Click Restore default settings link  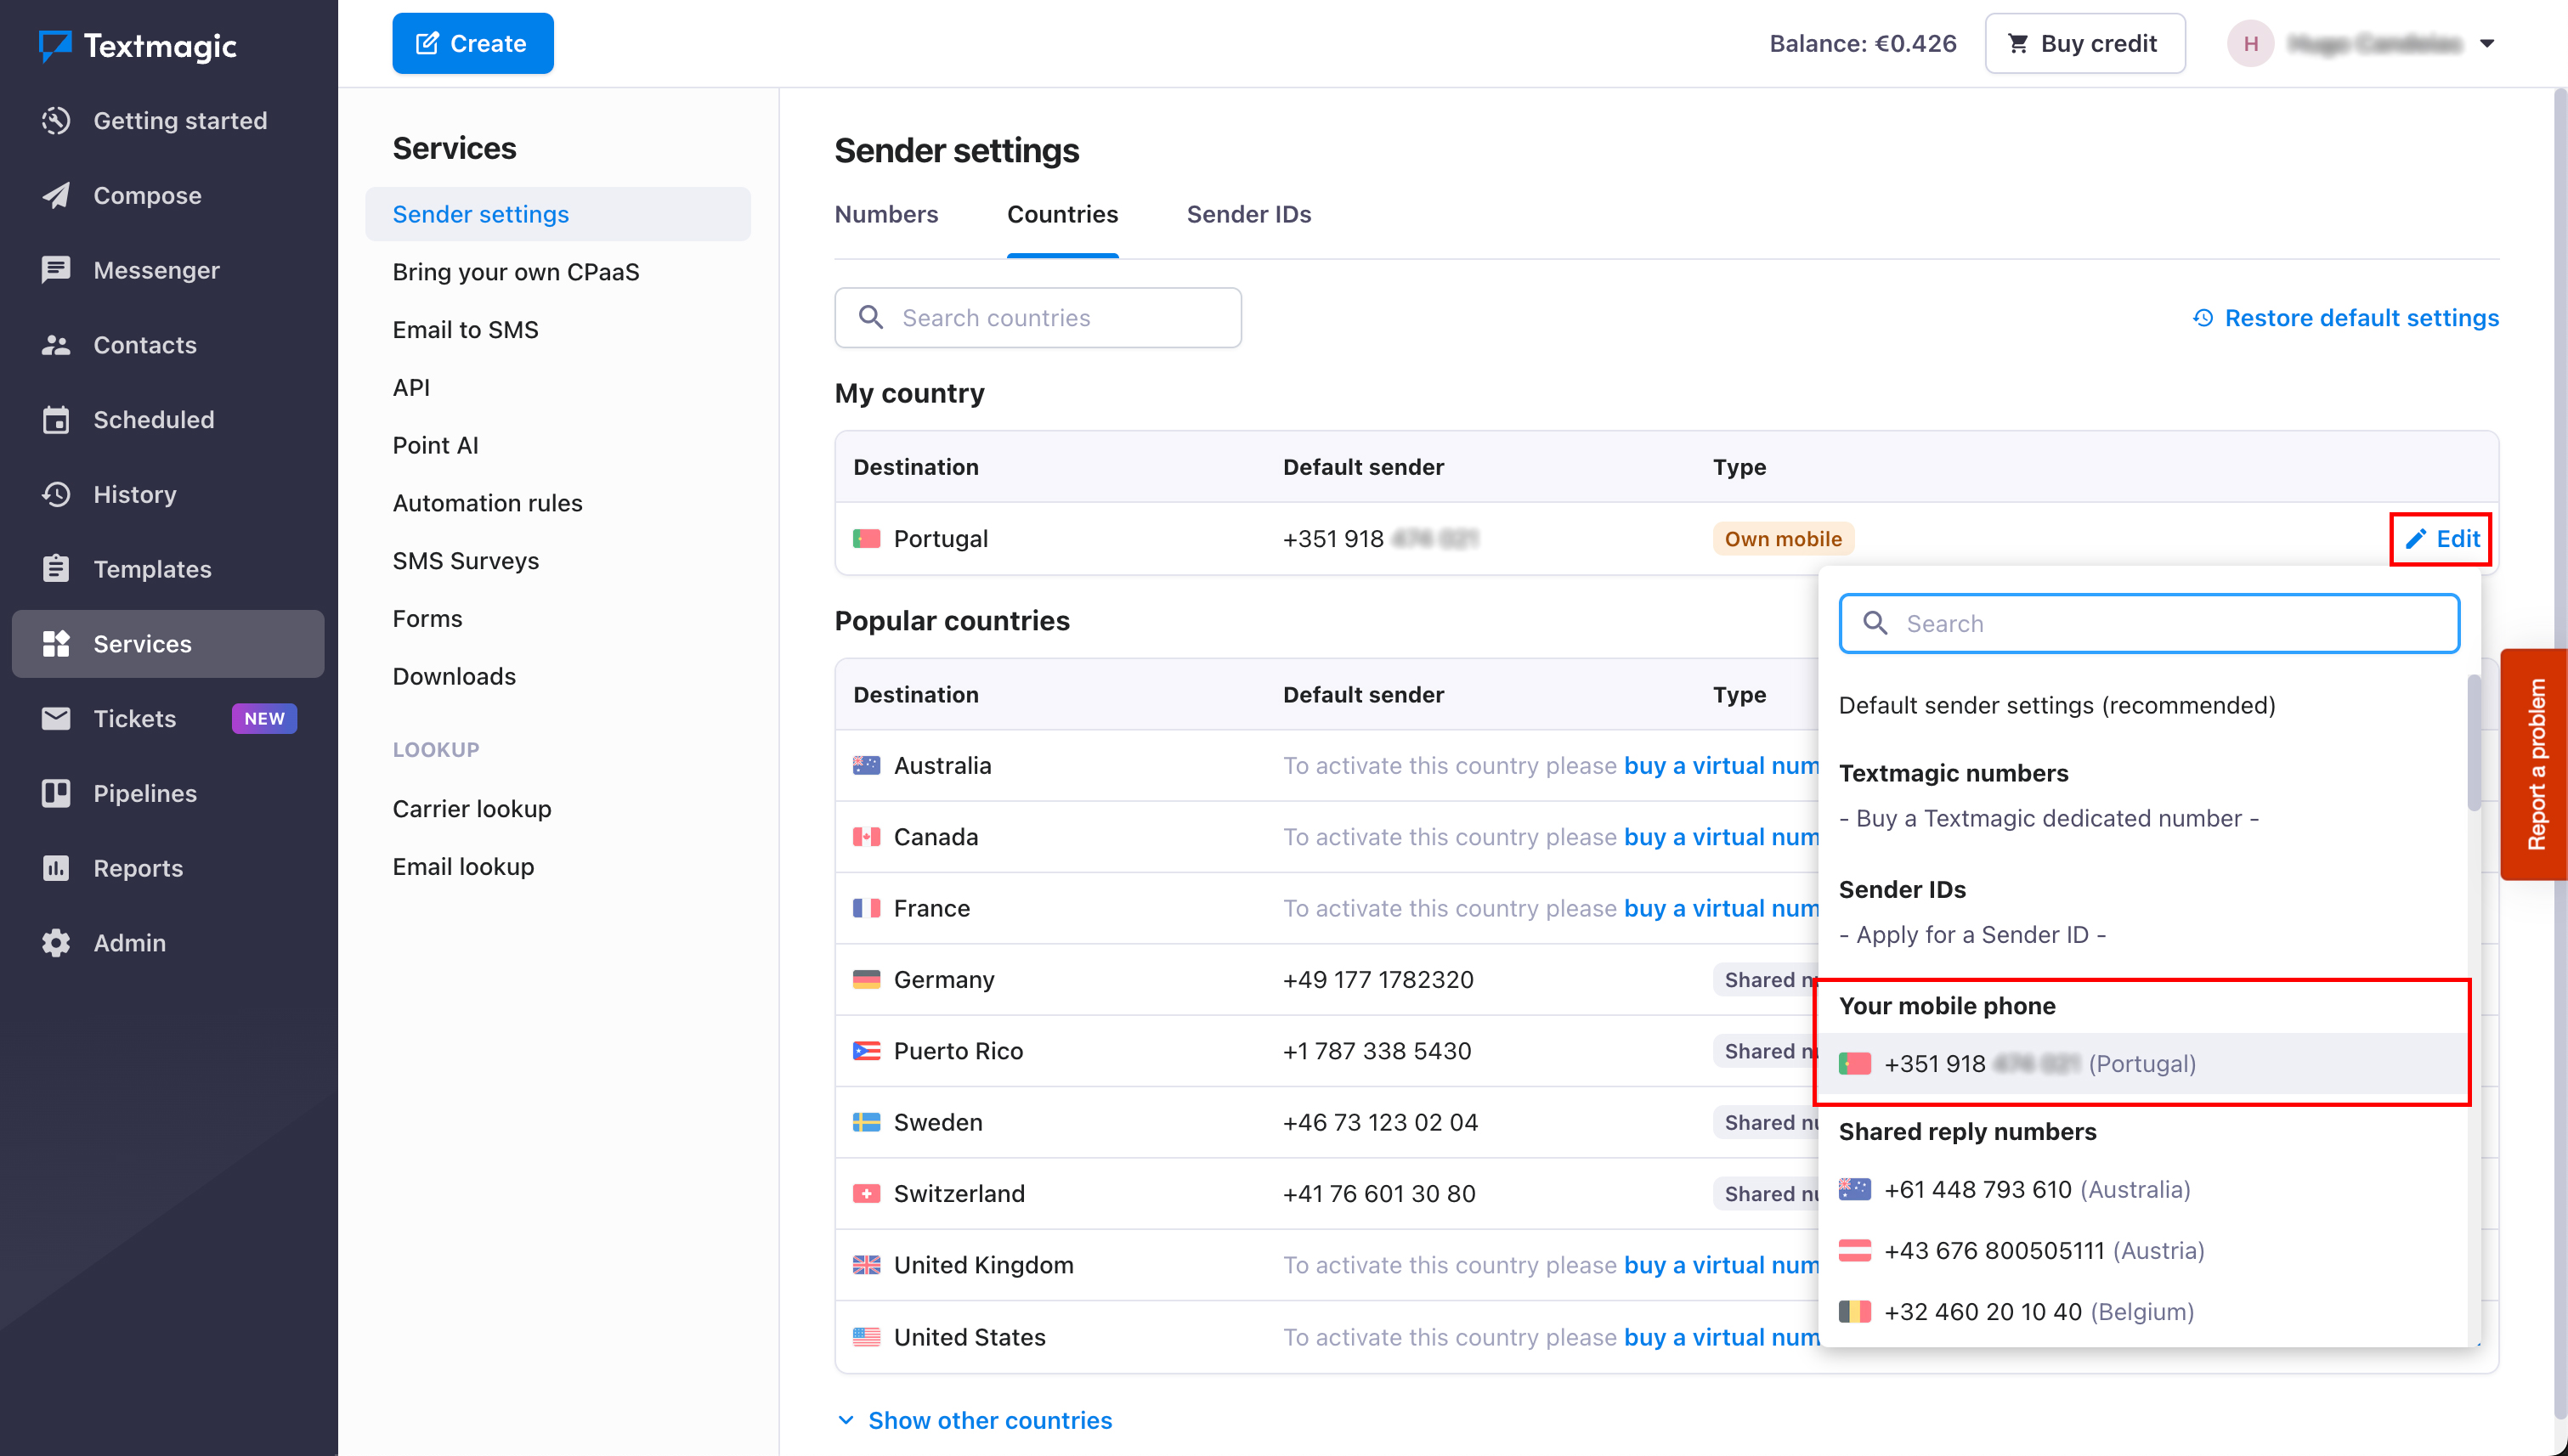(x=2346, y=318)
